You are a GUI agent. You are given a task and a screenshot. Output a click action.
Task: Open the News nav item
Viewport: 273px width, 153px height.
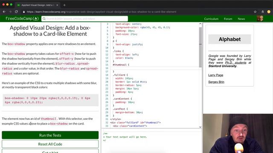[x=241, y=19]
